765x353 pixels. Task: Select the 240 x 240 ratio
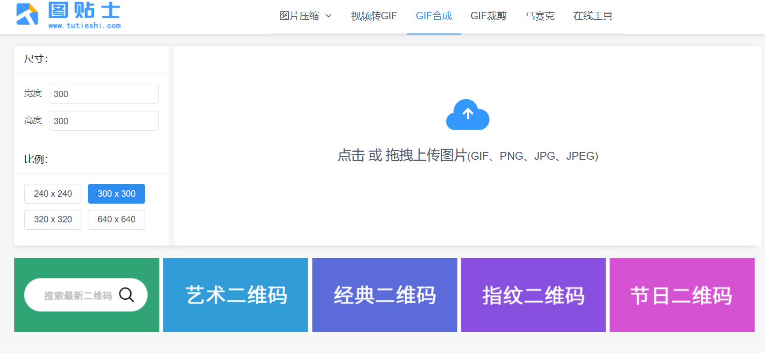(53, 194)
